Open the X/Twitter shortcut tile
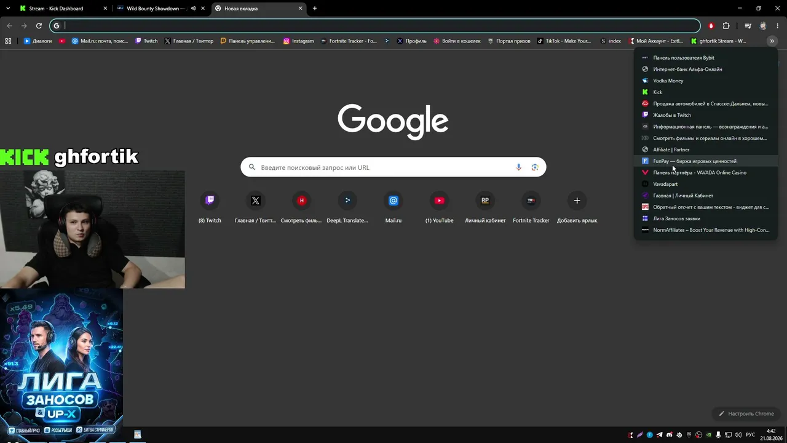Viewport: 787px width, 443px height. pyautogui.click(x=256, y=207)
